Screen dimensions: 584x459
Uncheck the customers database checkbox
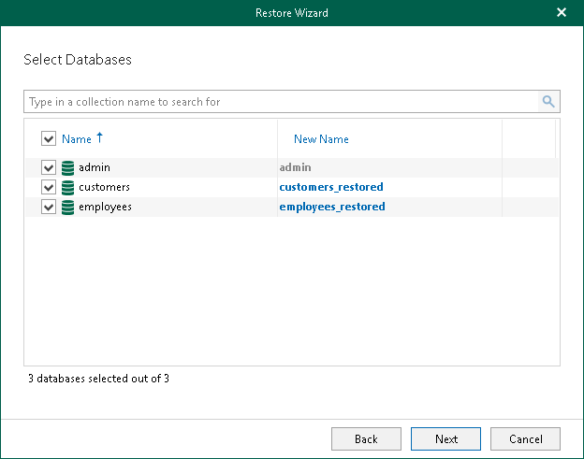(49, 187)
